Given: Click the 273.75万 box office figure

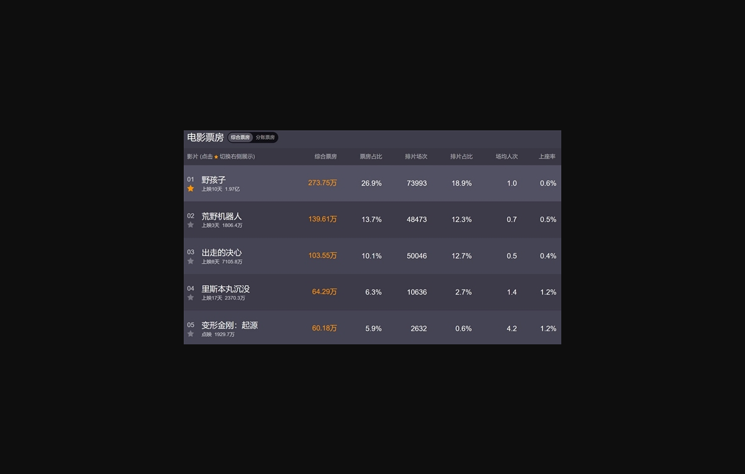Looking at the screenshot, I should 322,183.
